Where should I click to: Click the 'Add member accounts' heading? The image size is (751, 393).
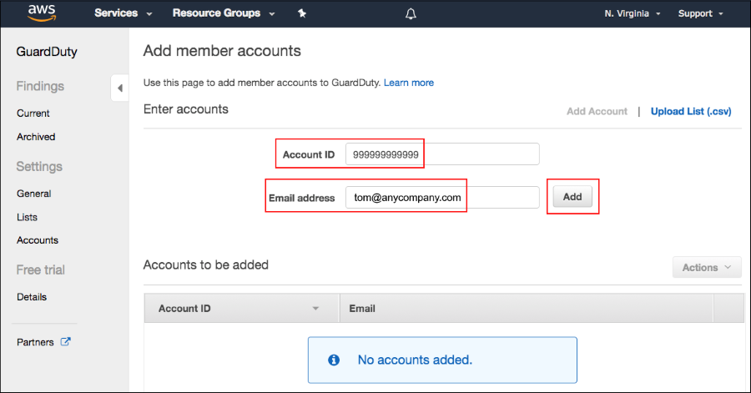222,51
